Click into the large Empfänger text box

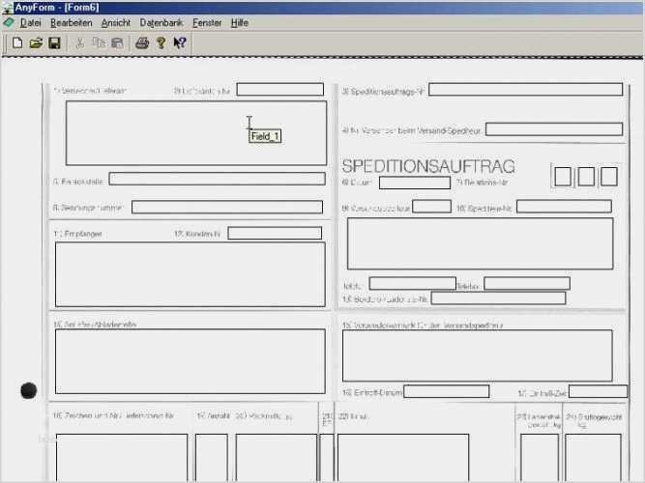click(190, 273)
